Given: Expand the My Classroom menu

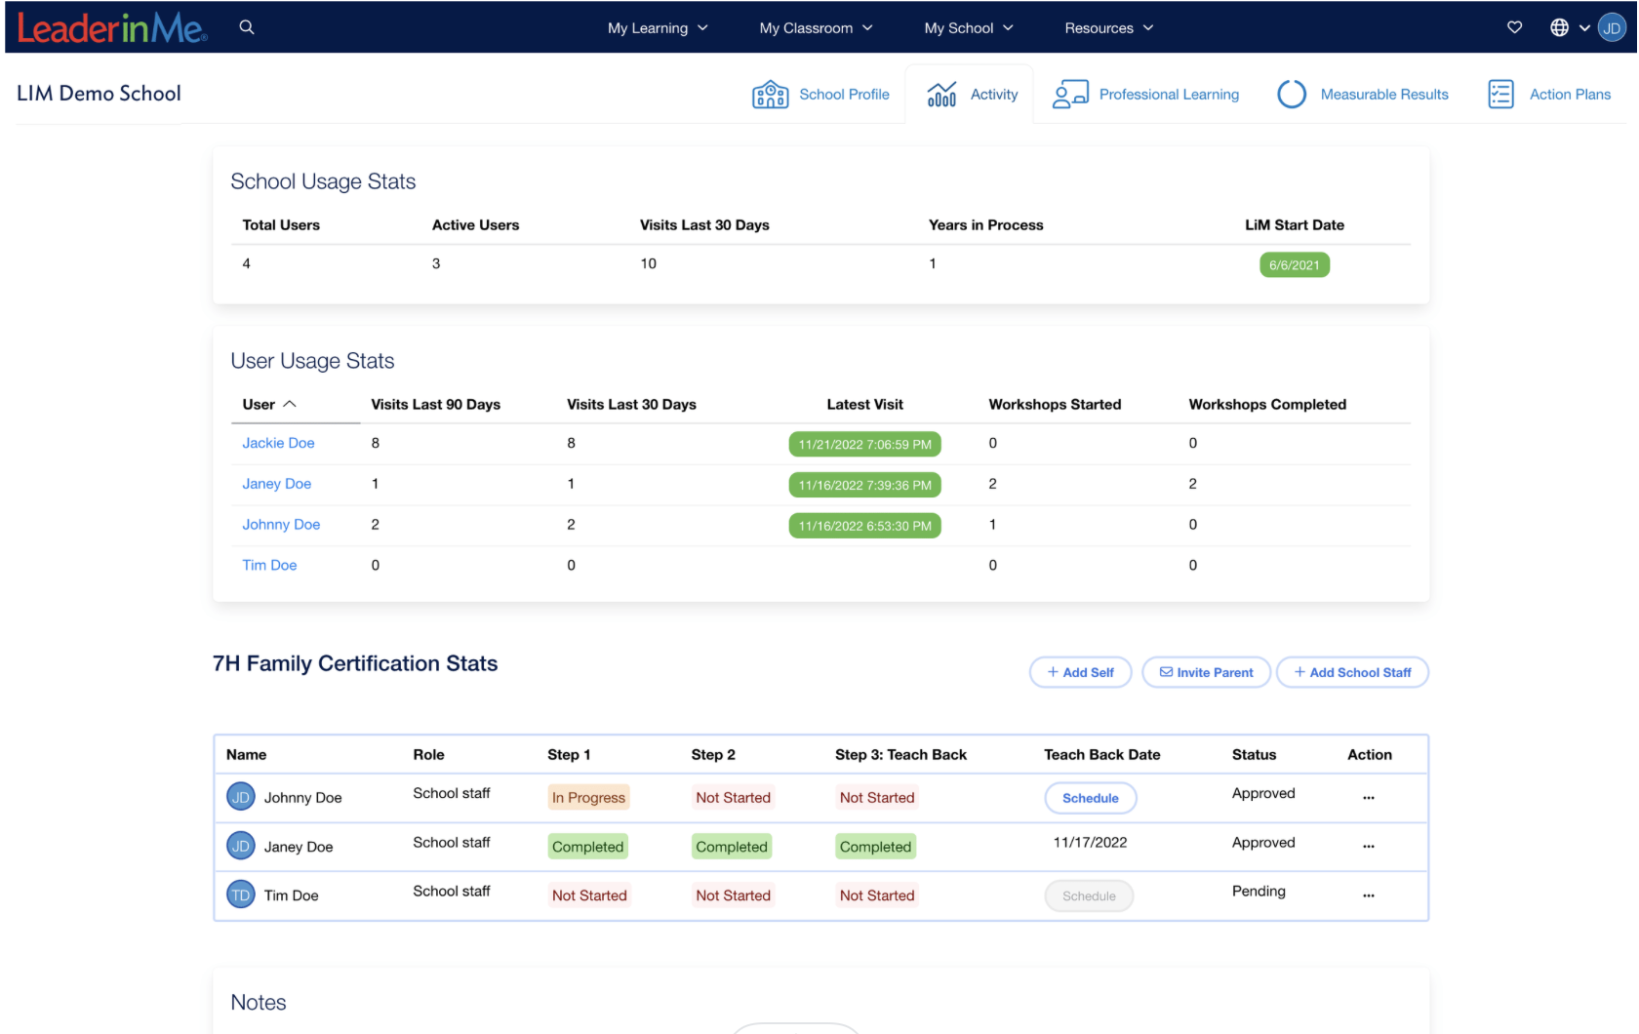Looking at the screenshot, I should [x=816, y=28].
